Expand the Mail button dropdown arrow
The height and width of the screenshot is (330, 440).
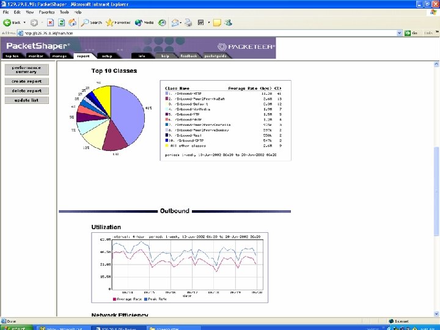(181, 23)
